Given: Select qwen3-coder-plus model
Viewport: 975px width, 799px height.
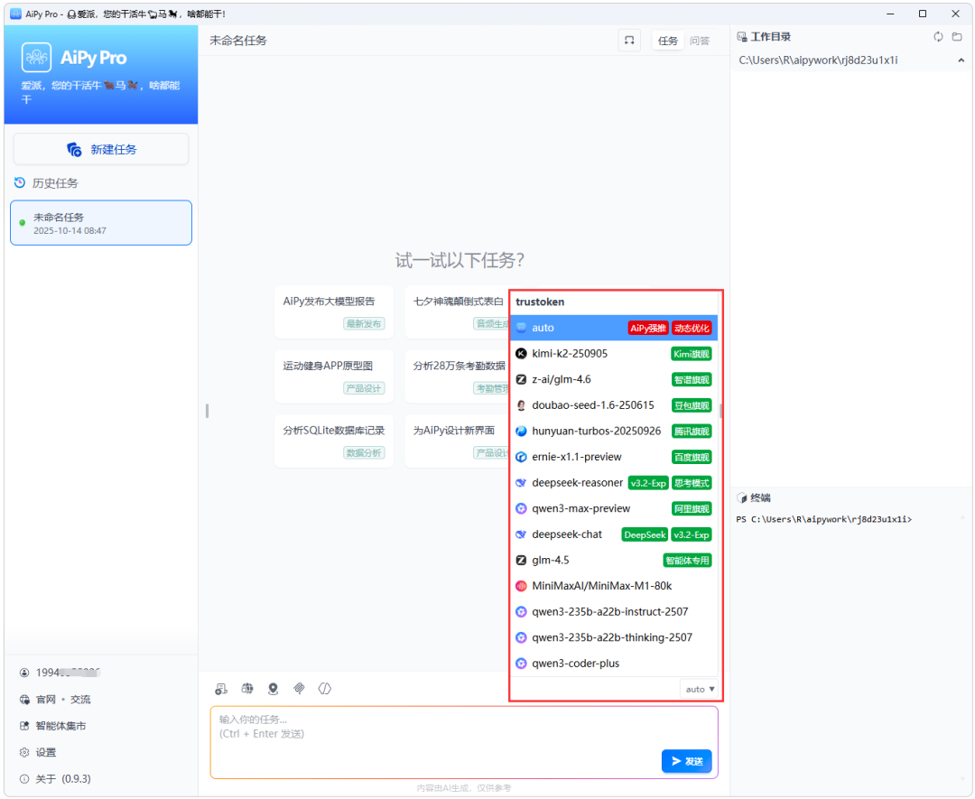Looking at the screenshot, I should [x=614, y=664].
